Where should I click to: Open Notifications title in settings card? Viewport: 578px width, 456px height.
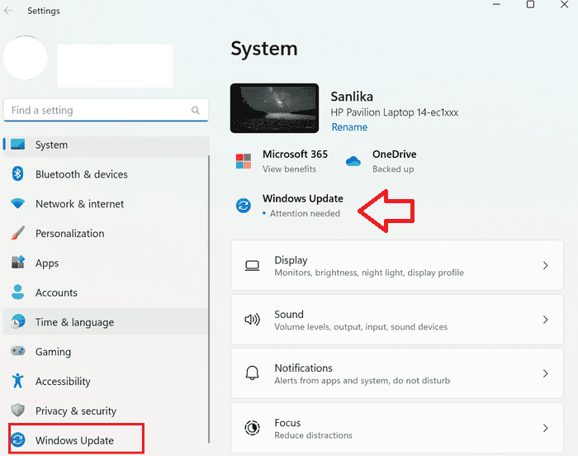(x=303, y=368)
